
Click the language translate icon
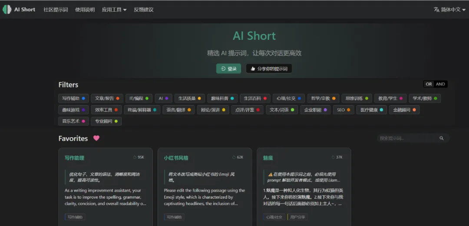coord(436,10)
